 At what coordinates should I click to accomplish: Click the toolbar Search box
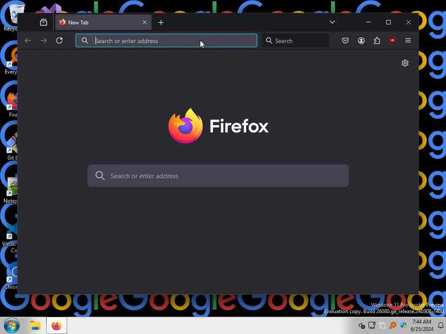point(296,40)
